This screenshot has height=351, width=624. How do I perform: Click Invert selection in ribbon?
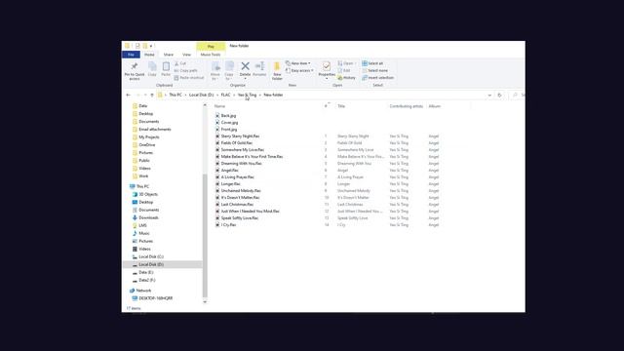pyautogui.click(x=377, y=78)
